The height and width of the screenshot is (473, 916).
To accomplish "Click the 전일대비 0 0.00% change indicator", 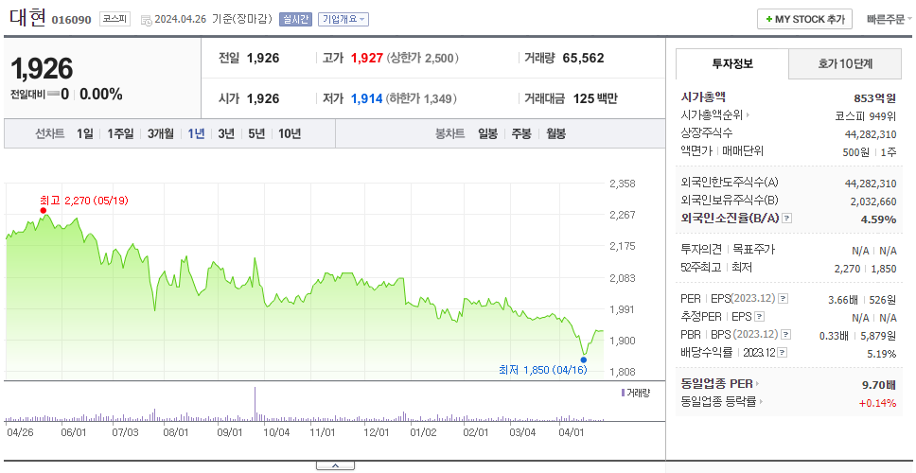I will pos(66,94).
